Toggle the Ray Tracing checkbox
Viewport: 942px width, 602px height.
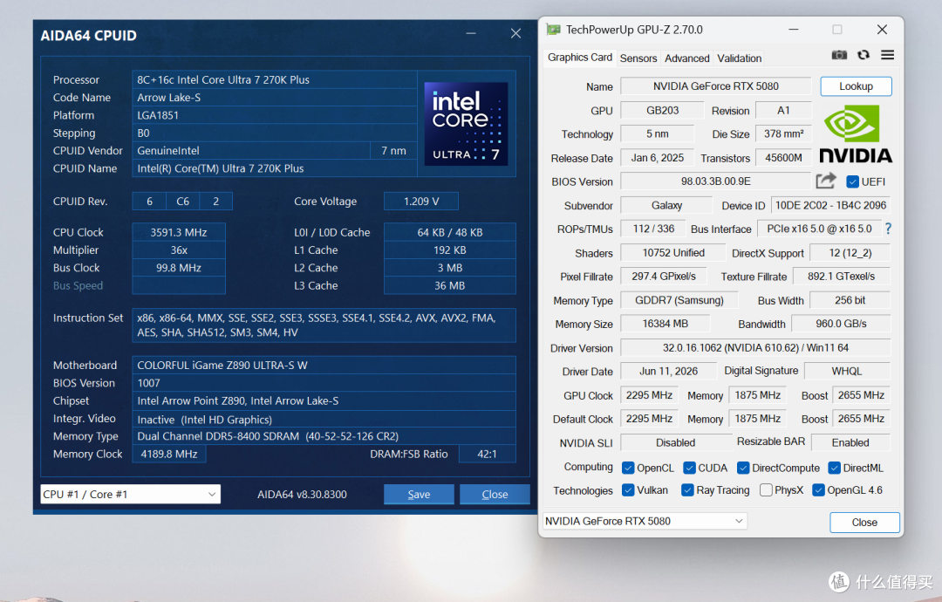688,490
